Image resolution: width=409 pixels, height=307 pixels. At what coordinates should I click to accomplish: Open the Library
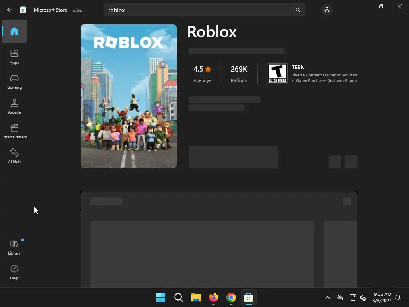[x=14, y=247]
